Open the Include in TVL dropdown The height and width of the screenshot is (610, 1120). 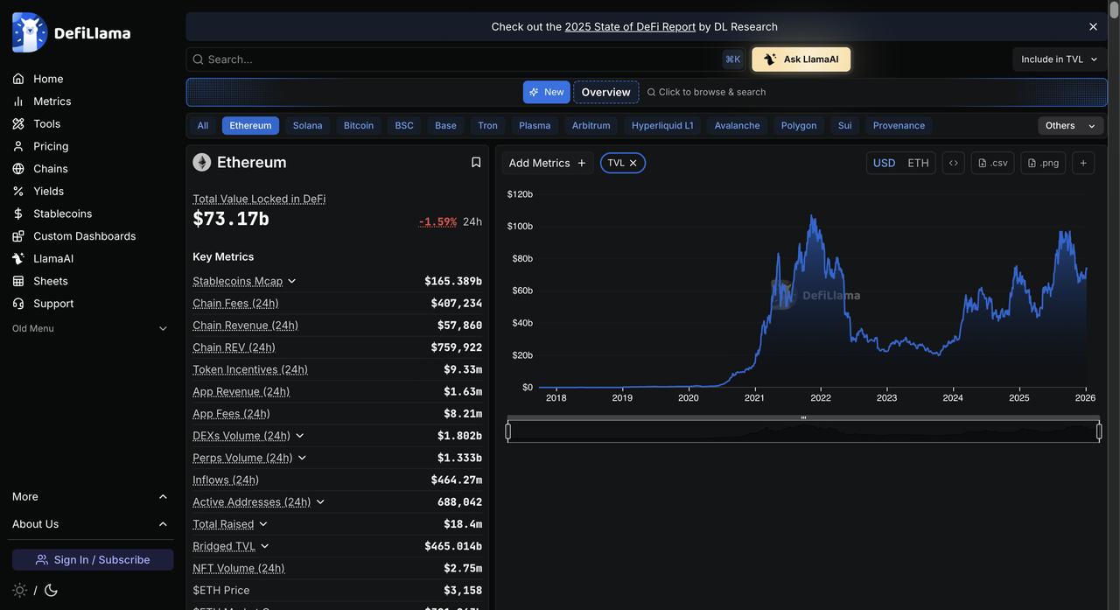1060,60
